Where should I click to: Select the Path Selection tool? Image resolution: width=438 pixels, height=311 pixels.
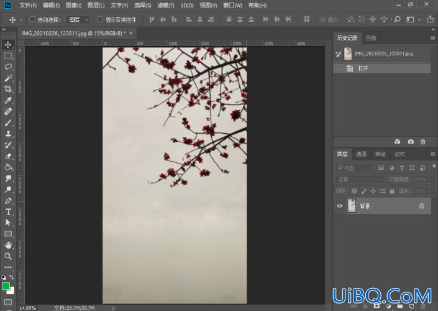point(8,223)
